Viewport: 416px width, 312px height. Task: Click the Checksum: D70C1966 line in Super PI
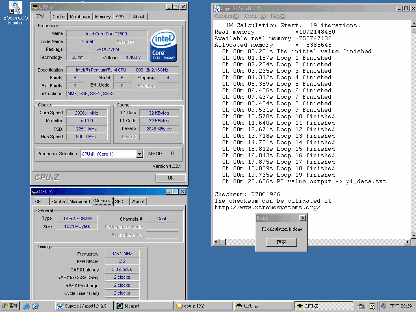coord(247,194)
